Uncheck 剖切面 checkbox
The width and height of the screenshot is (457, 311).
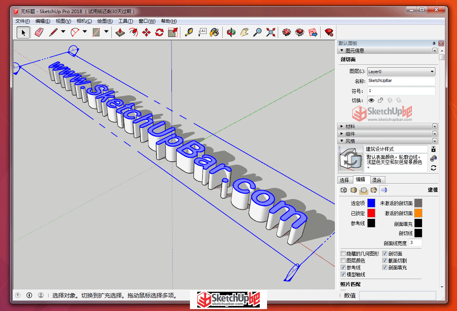coord(385,254)
